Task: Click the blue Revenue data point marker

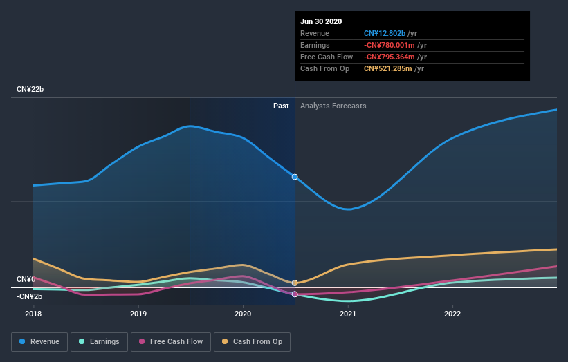Action: point(295,177)
